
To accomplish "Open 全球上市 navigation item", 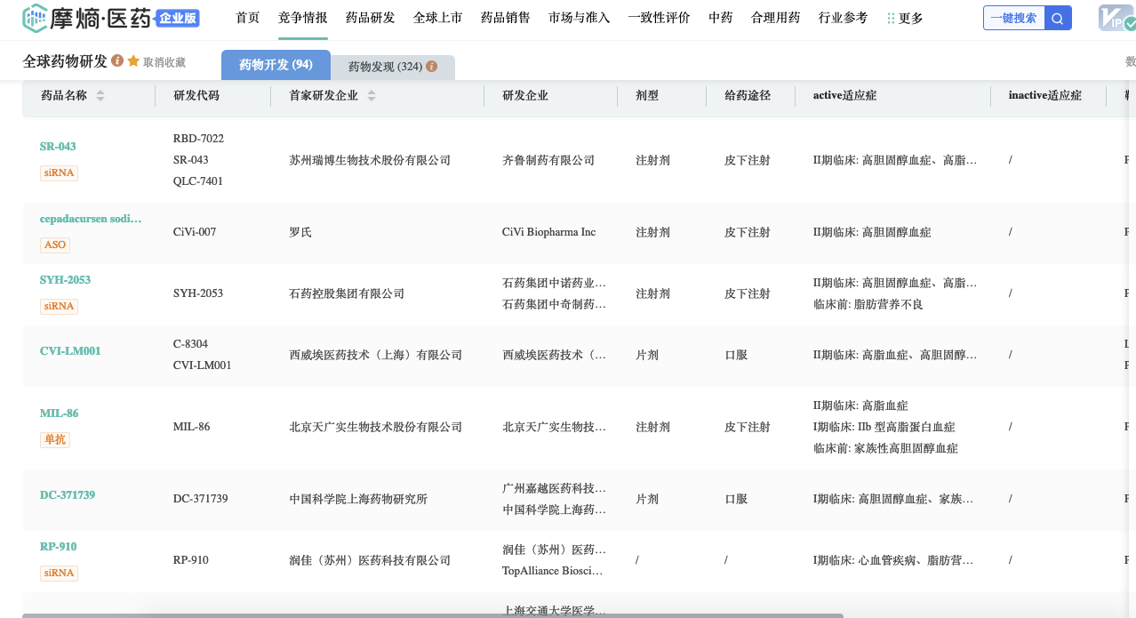I will [437, 18].
